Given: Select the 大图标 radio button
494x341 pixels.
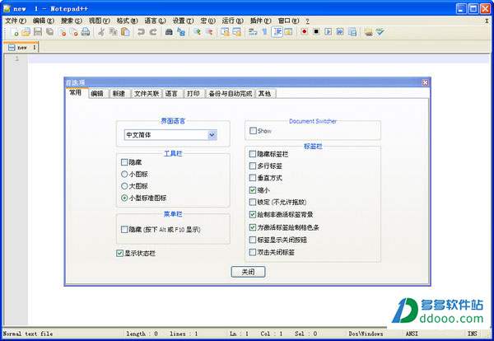Looking at the screenshot, I should (124, 186).
